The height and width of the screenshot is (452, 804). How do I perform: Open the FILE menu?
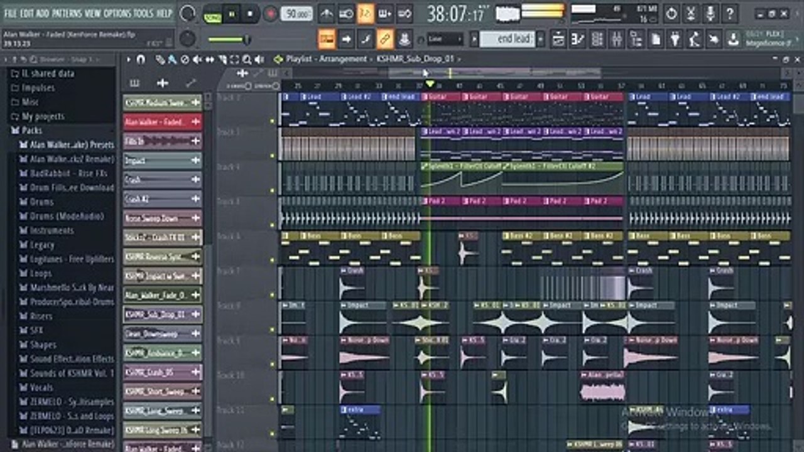[11, 13]
